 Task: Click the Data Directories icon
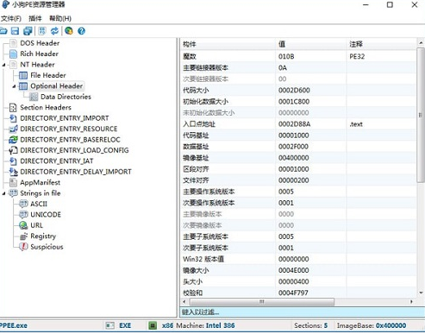34,97
